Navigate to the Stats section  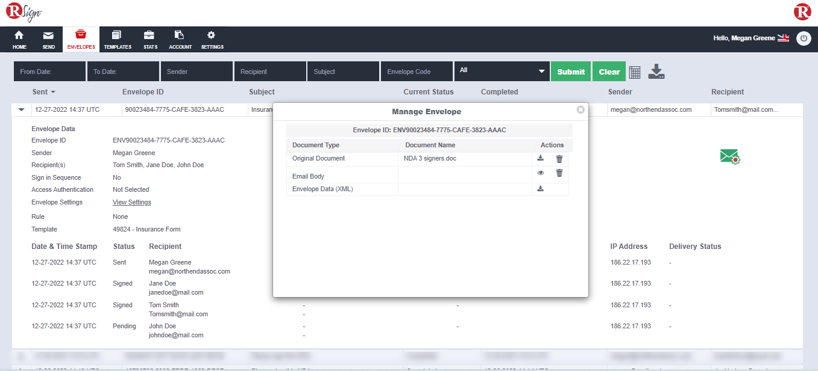coord(149,39)
